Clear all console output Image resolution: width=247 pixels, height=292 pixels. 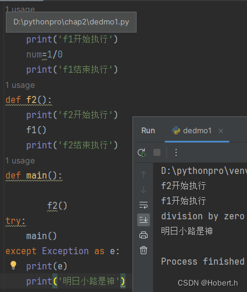[144, 250]
